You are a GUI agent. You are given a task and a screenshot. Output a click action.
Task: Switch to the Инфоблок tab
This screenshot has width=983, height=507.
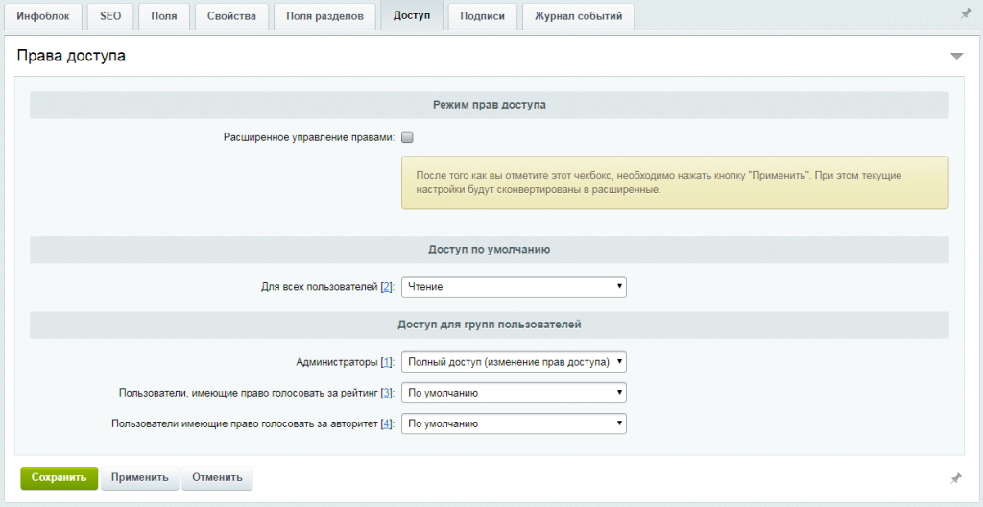43,16
